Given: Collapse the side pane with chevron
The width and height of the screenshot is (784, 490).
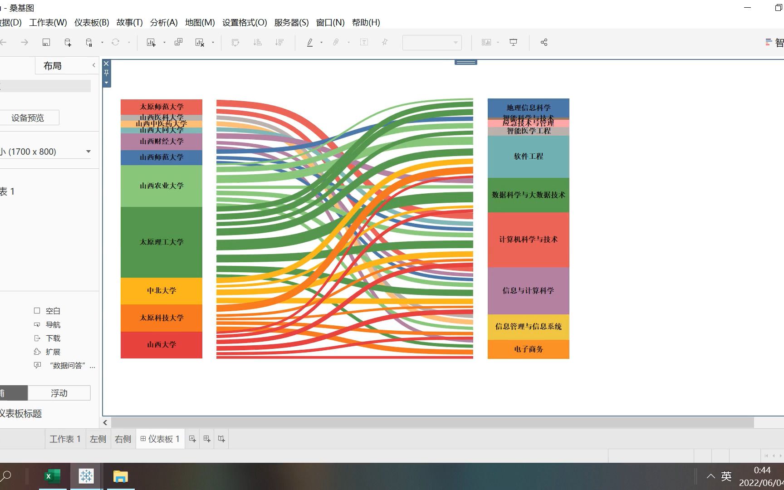Looking at the screenshot, I should 94,65.
